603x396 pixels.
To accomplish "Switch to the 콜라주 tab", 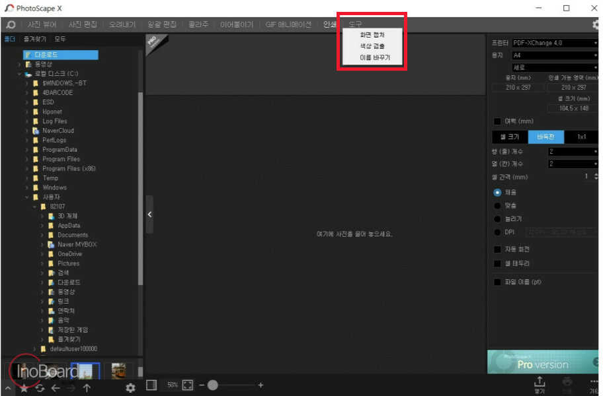I will (x=198, y=24).
